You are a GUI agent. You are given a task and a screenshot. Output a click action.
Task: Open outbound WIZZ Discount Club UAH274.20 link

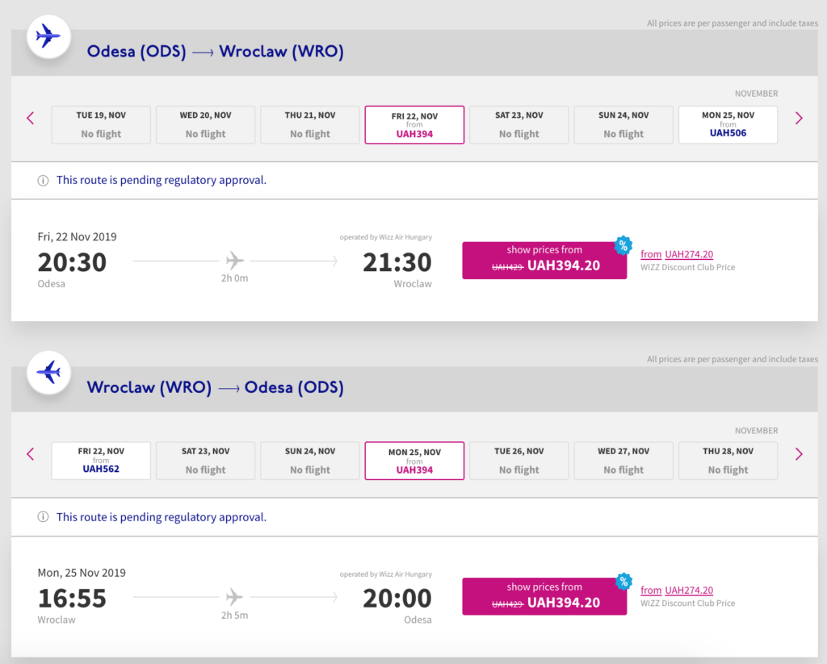(x=688, y=254)
